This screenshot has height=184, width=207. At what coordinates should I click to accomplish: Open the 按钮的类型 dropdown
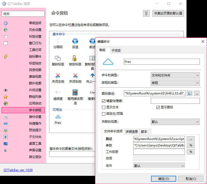[175, 83]
